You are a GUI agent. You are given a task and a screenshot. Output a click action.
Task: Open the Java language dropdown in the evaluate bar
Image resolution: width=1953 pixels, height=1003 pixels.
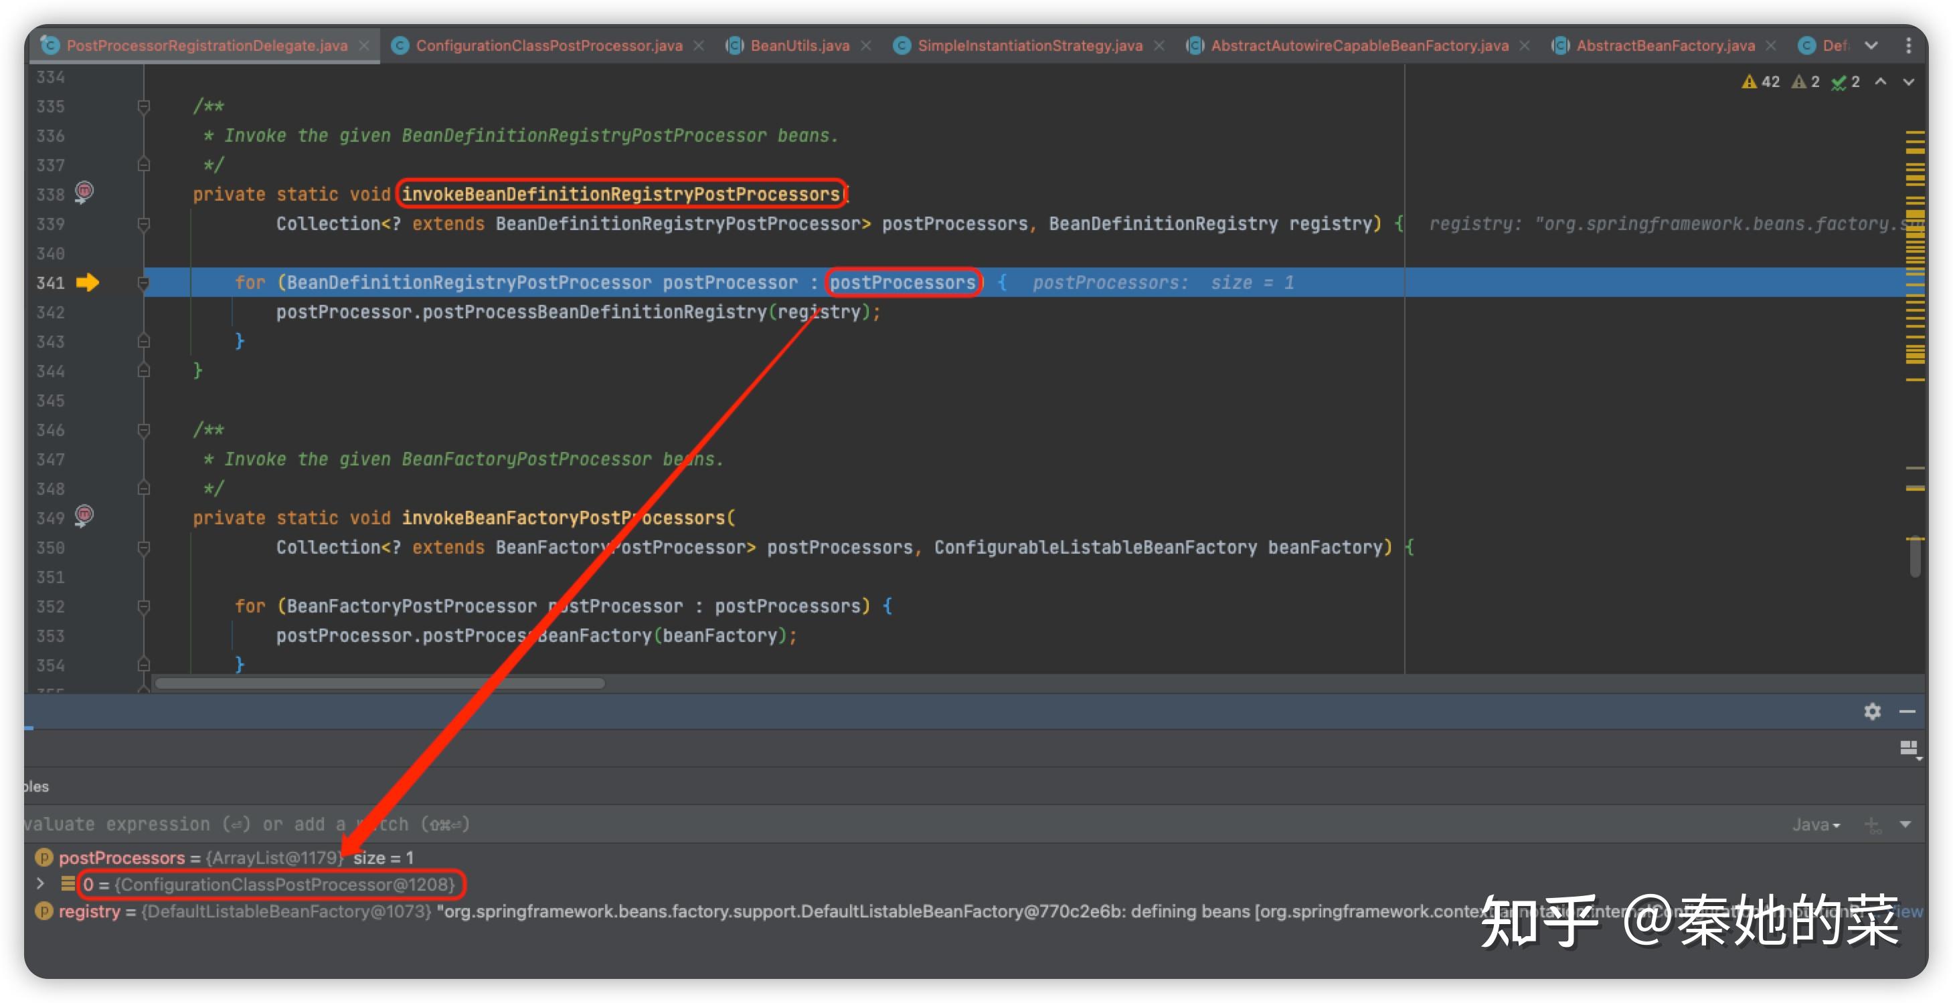tap(1815, 824)
